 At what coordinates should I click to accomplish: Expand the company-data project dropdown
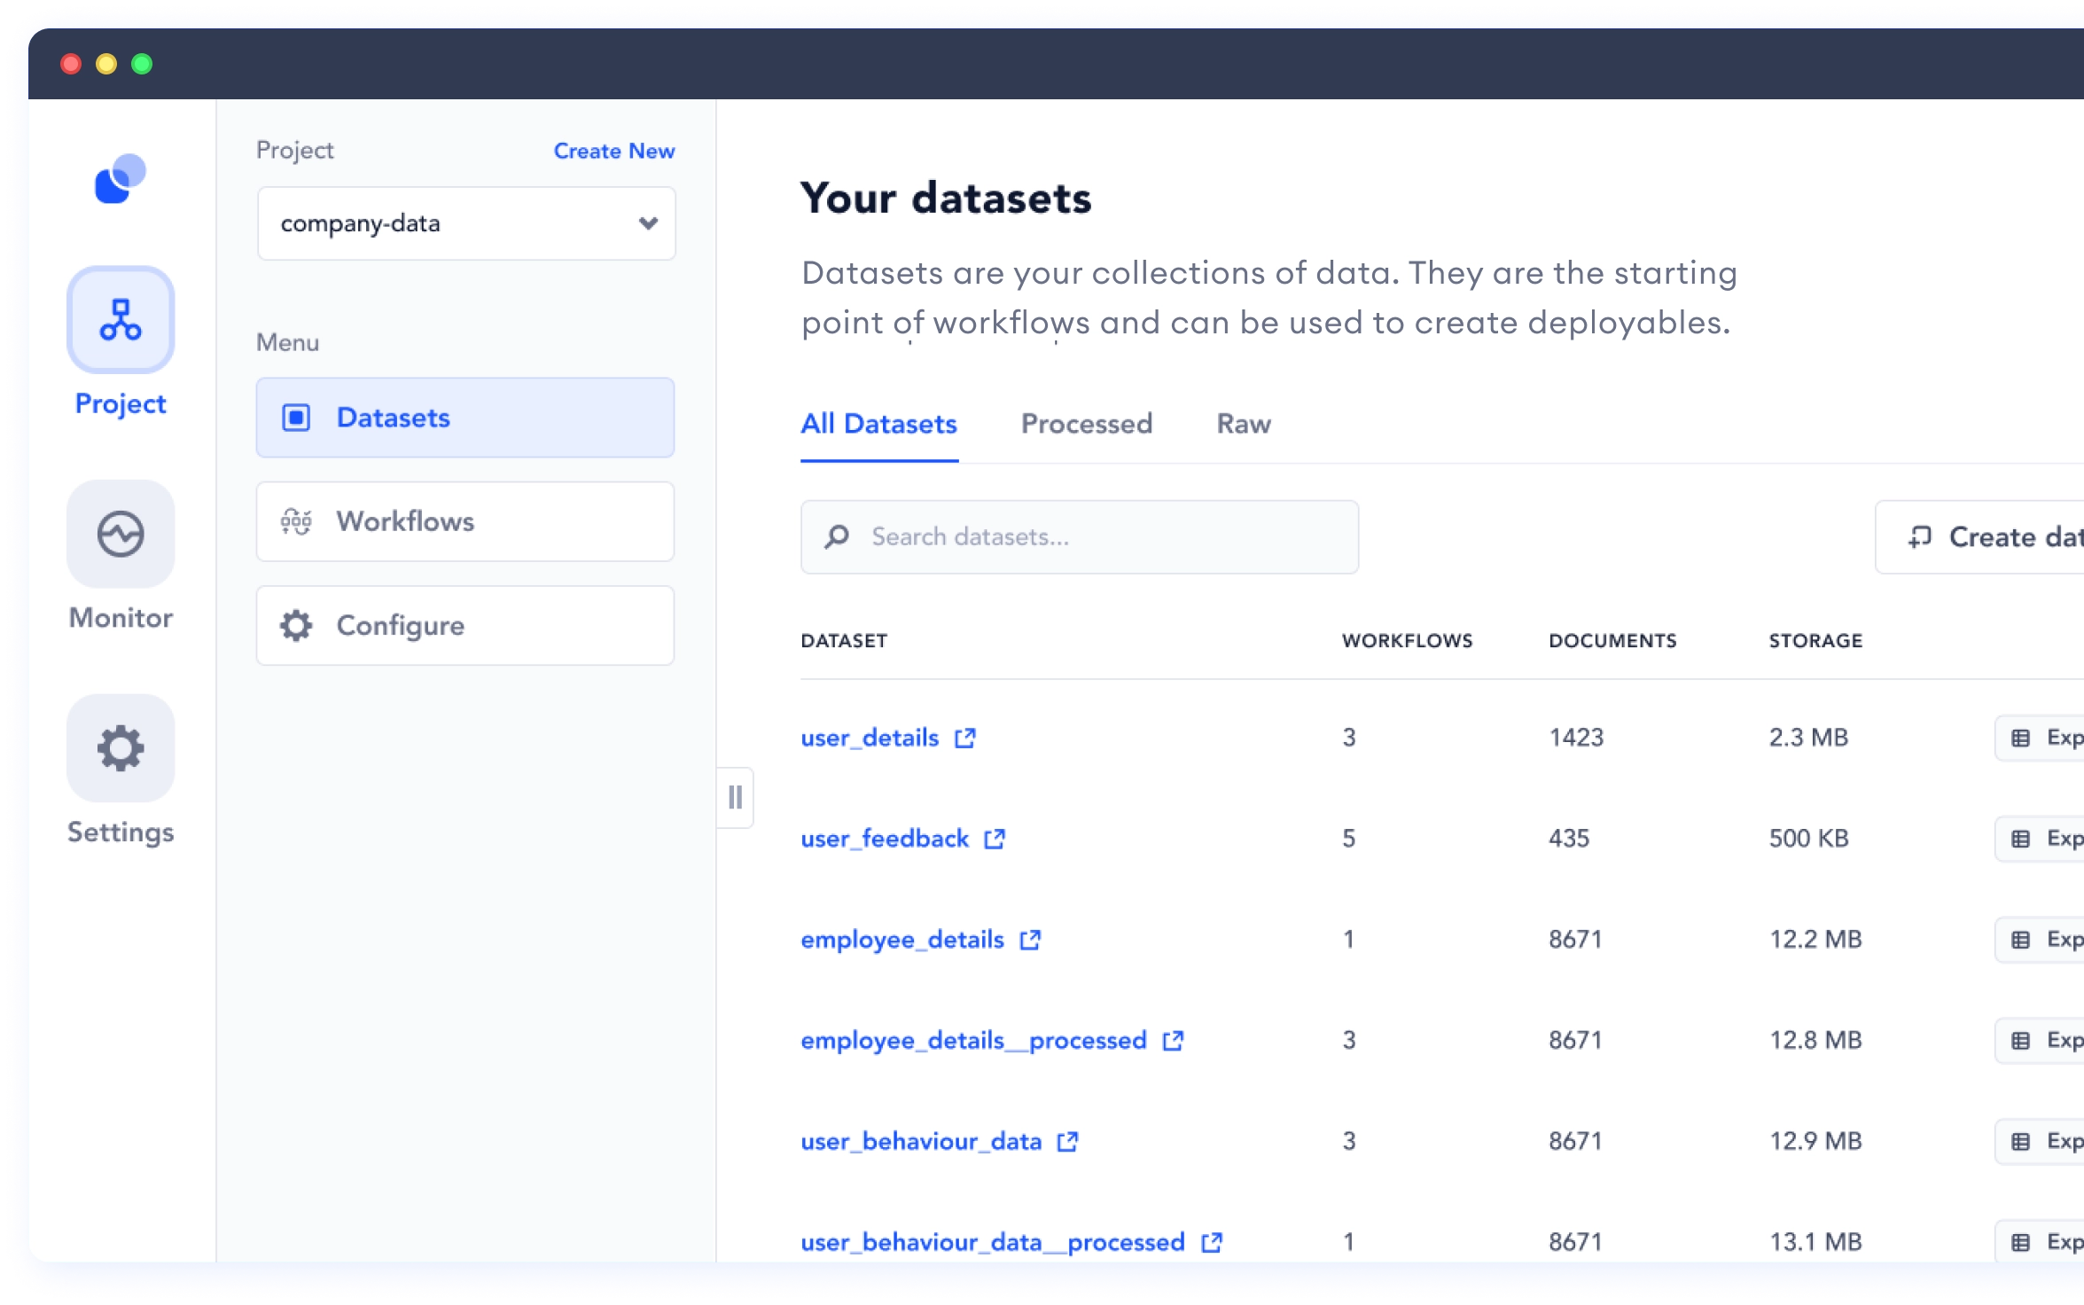[x=648, y=223]
